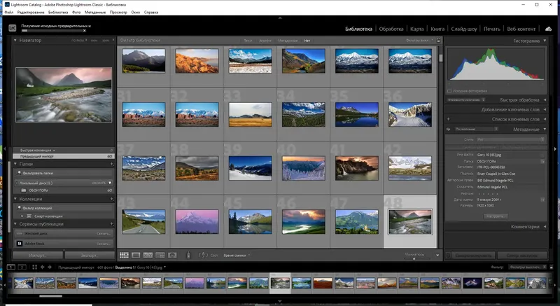Go back with the filmstrip left arrow
560x306 pixels.
(x=41, y=267)
